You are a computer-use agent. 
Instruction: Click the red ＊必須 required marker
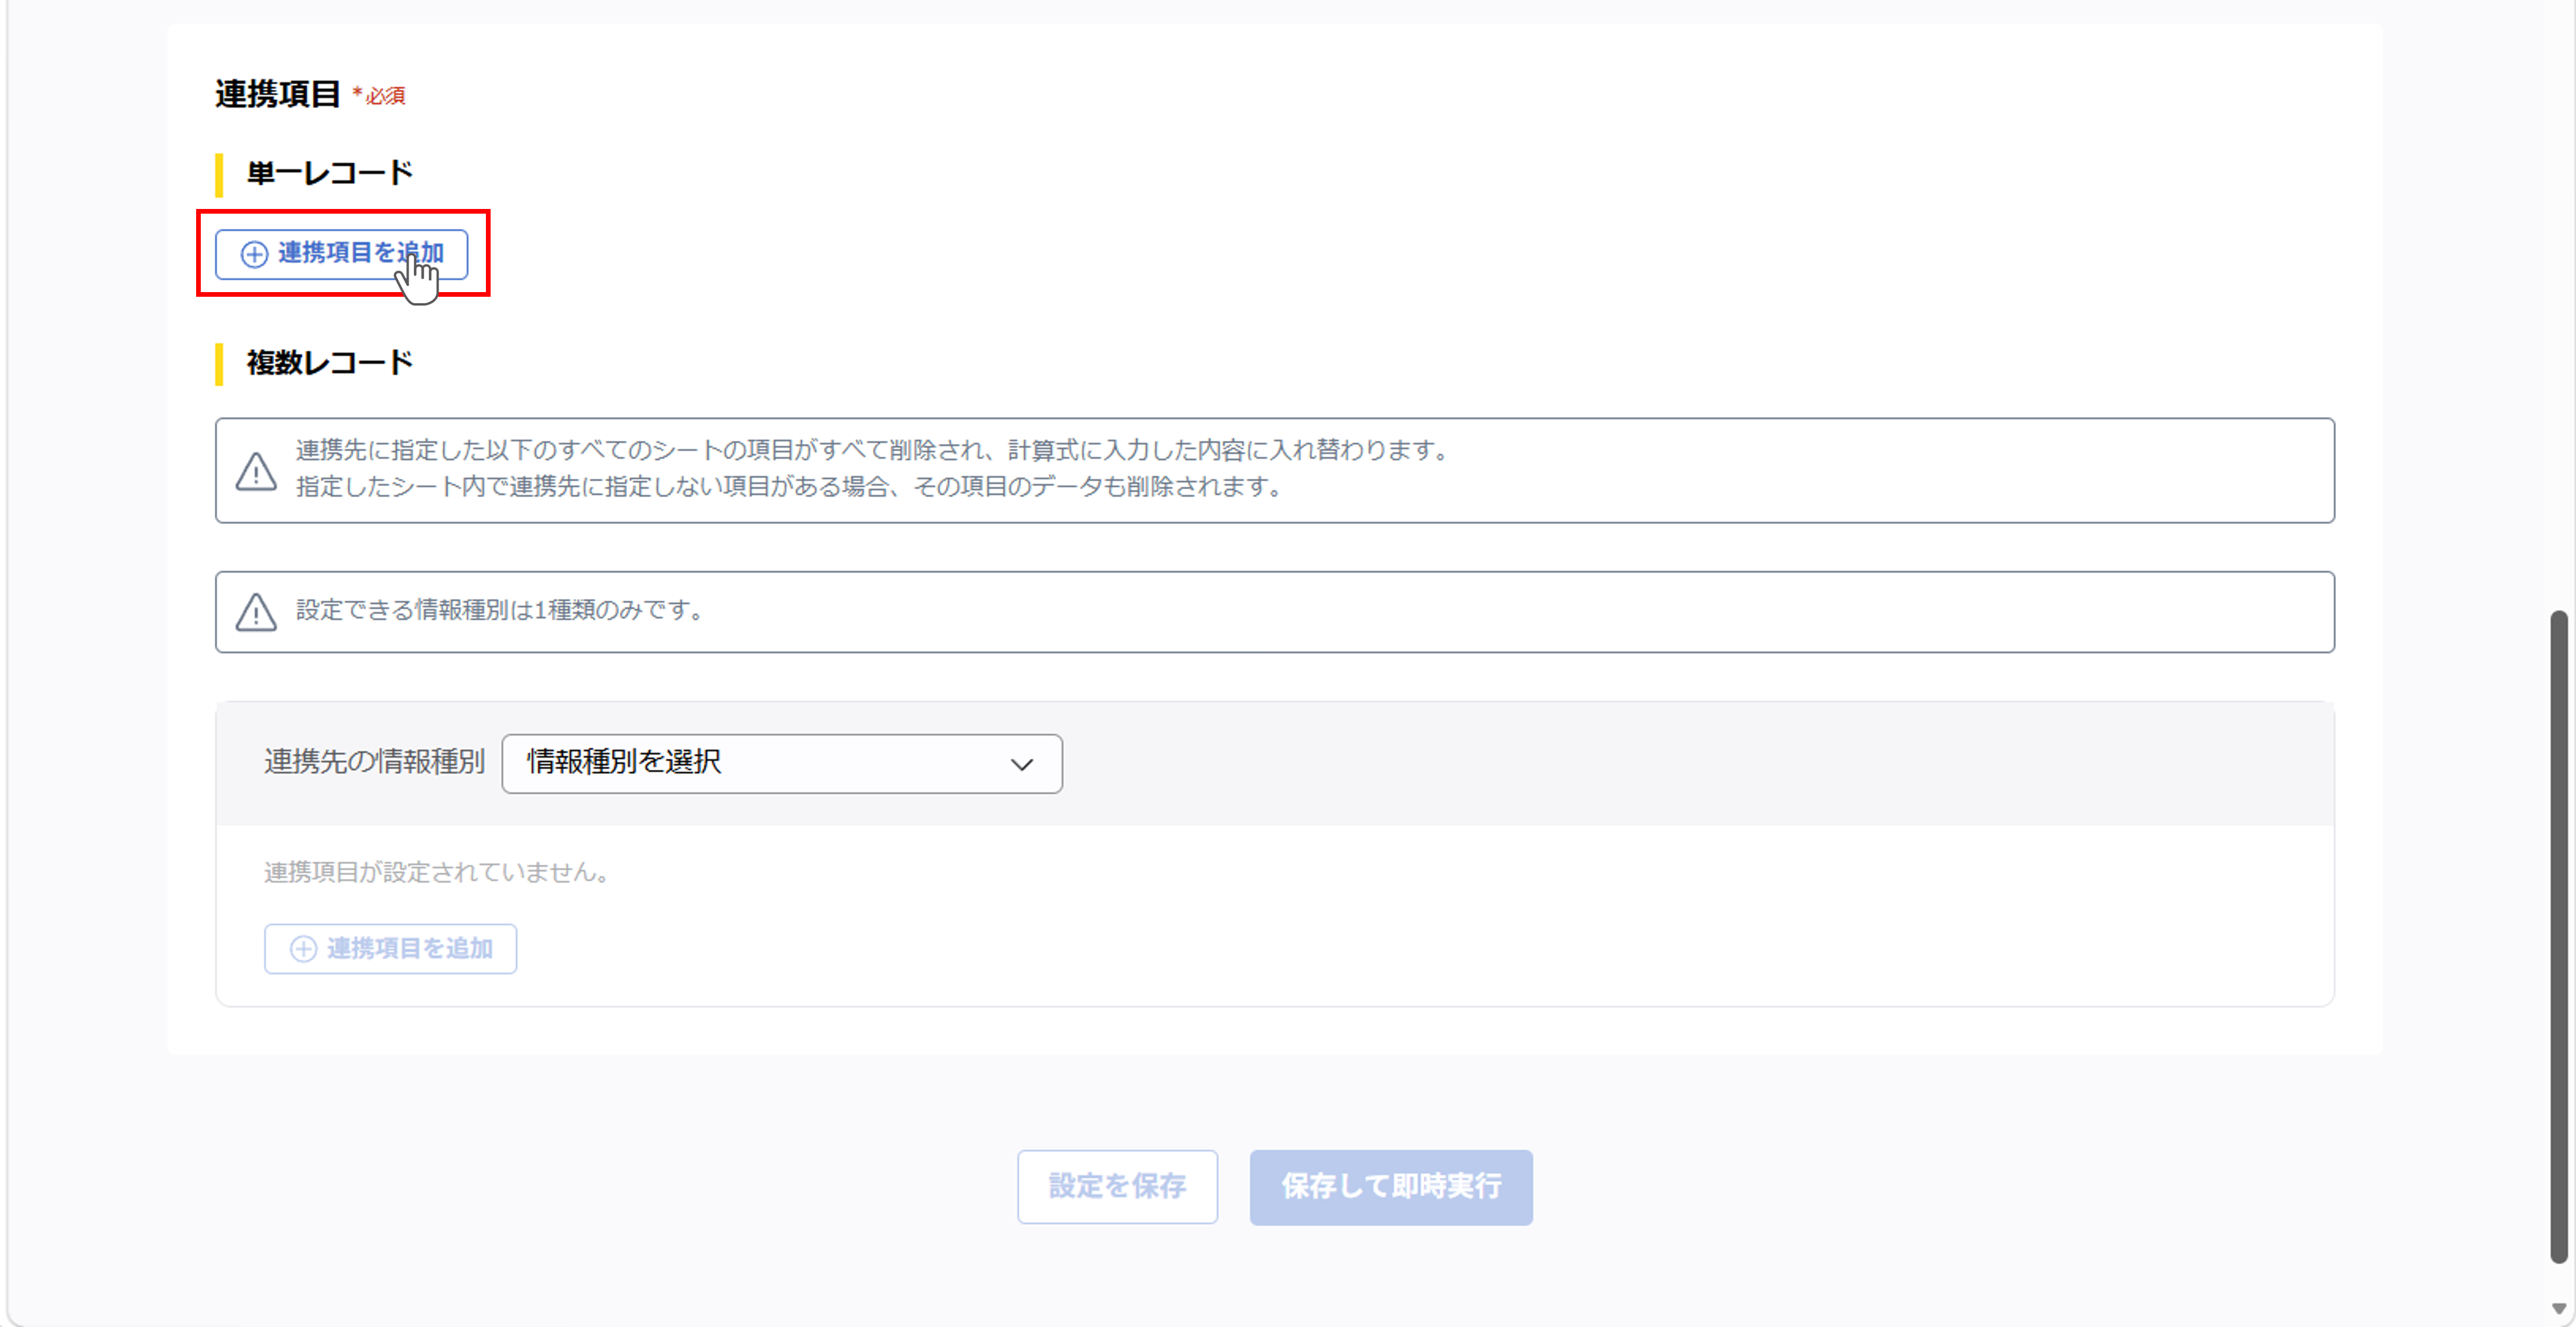pos(379,96)
